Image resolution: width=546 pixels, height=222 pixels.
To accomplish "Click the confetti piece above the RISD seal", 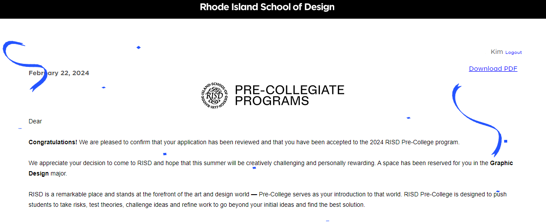I will [x=139, y=47].
